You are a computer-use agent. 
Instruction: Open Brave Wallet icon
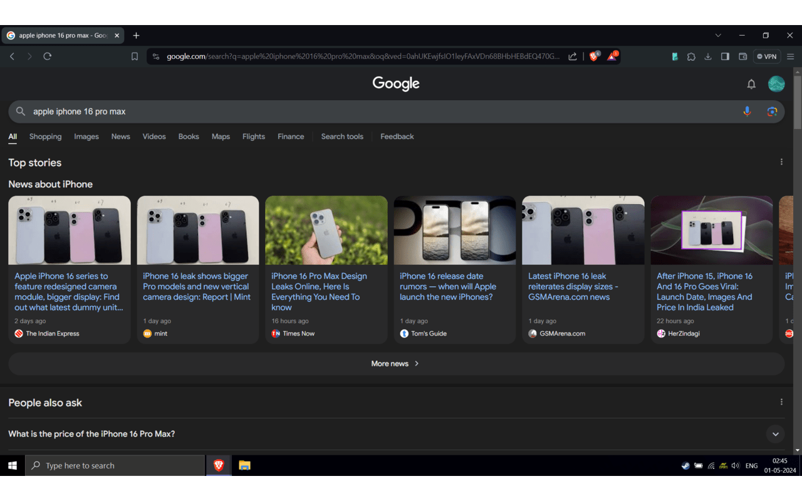click(x=743, y=56)
